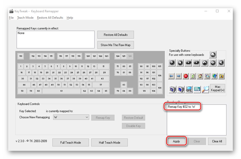Click the Restore All Defaults button

(x=116, y=35)
